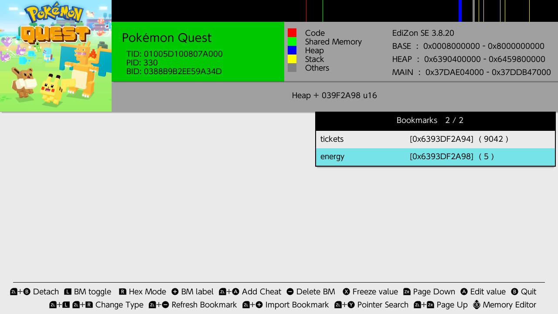This screenshot has width=558, height=314.
Task: Click the minus icon for Delete BM
Action: (x=290, y=292)
